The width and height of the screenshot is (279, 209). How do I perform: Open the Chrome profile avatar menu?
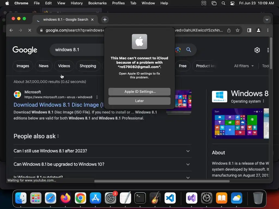258,30
